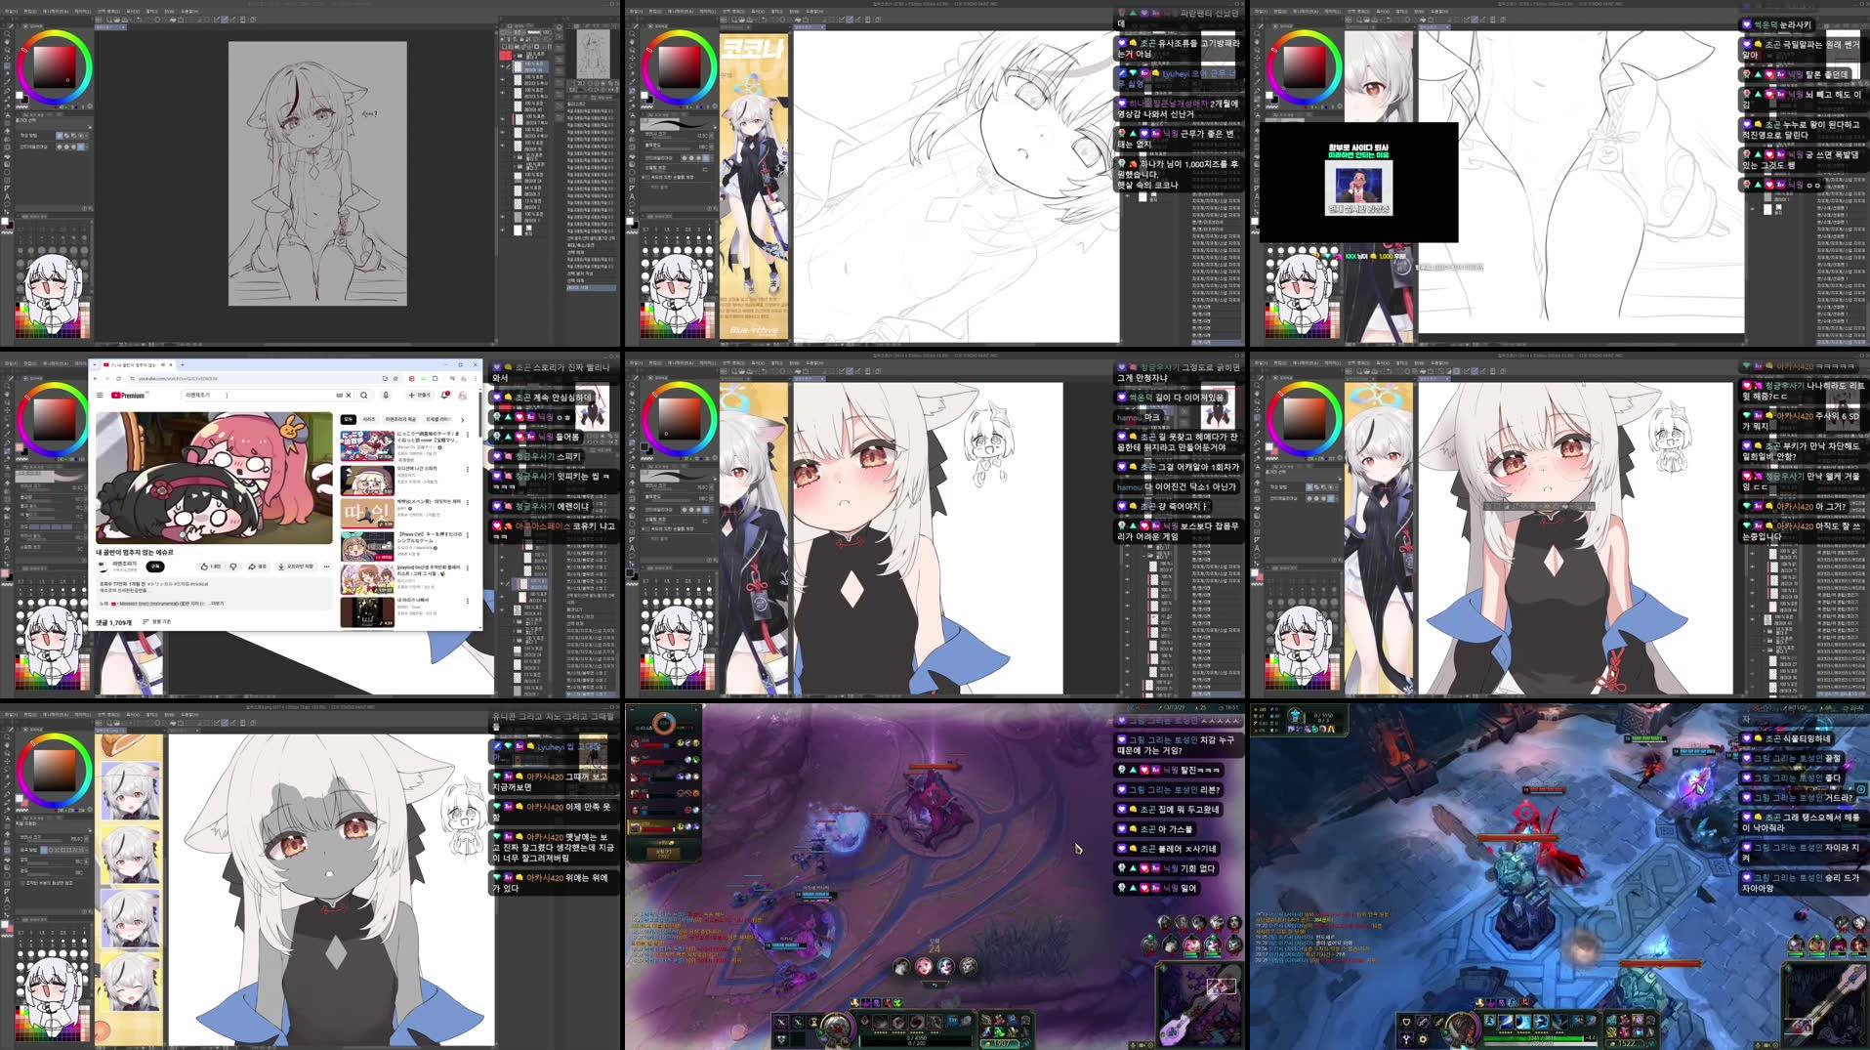The image size is (1870, 1050).
Task: Click the microphone voice search icon on YouTube
Action: [386, 395]
